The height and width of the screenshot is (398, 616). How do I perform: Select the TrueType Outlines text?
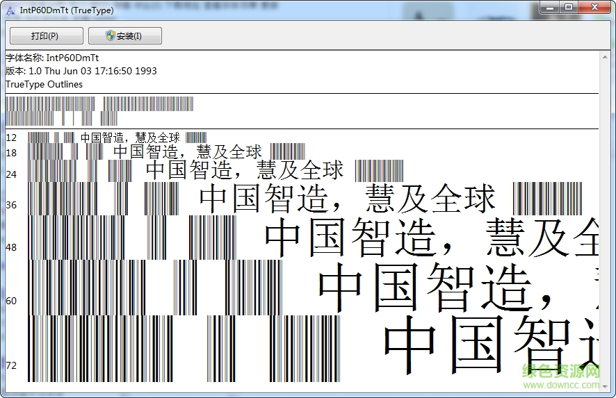coord(44,84)
